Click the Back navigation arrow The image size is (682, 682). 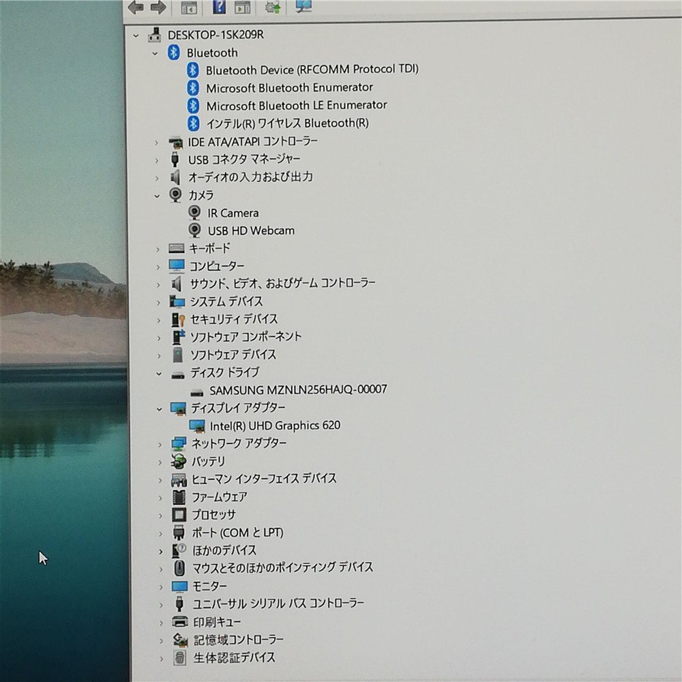point(136,8)
